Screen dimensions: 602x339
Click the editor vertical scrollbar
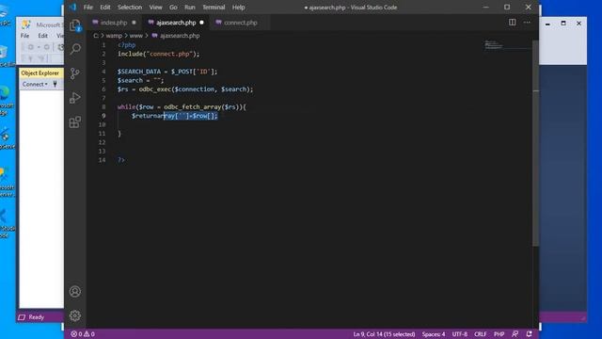pyautogui.click(x=535, y=142)
